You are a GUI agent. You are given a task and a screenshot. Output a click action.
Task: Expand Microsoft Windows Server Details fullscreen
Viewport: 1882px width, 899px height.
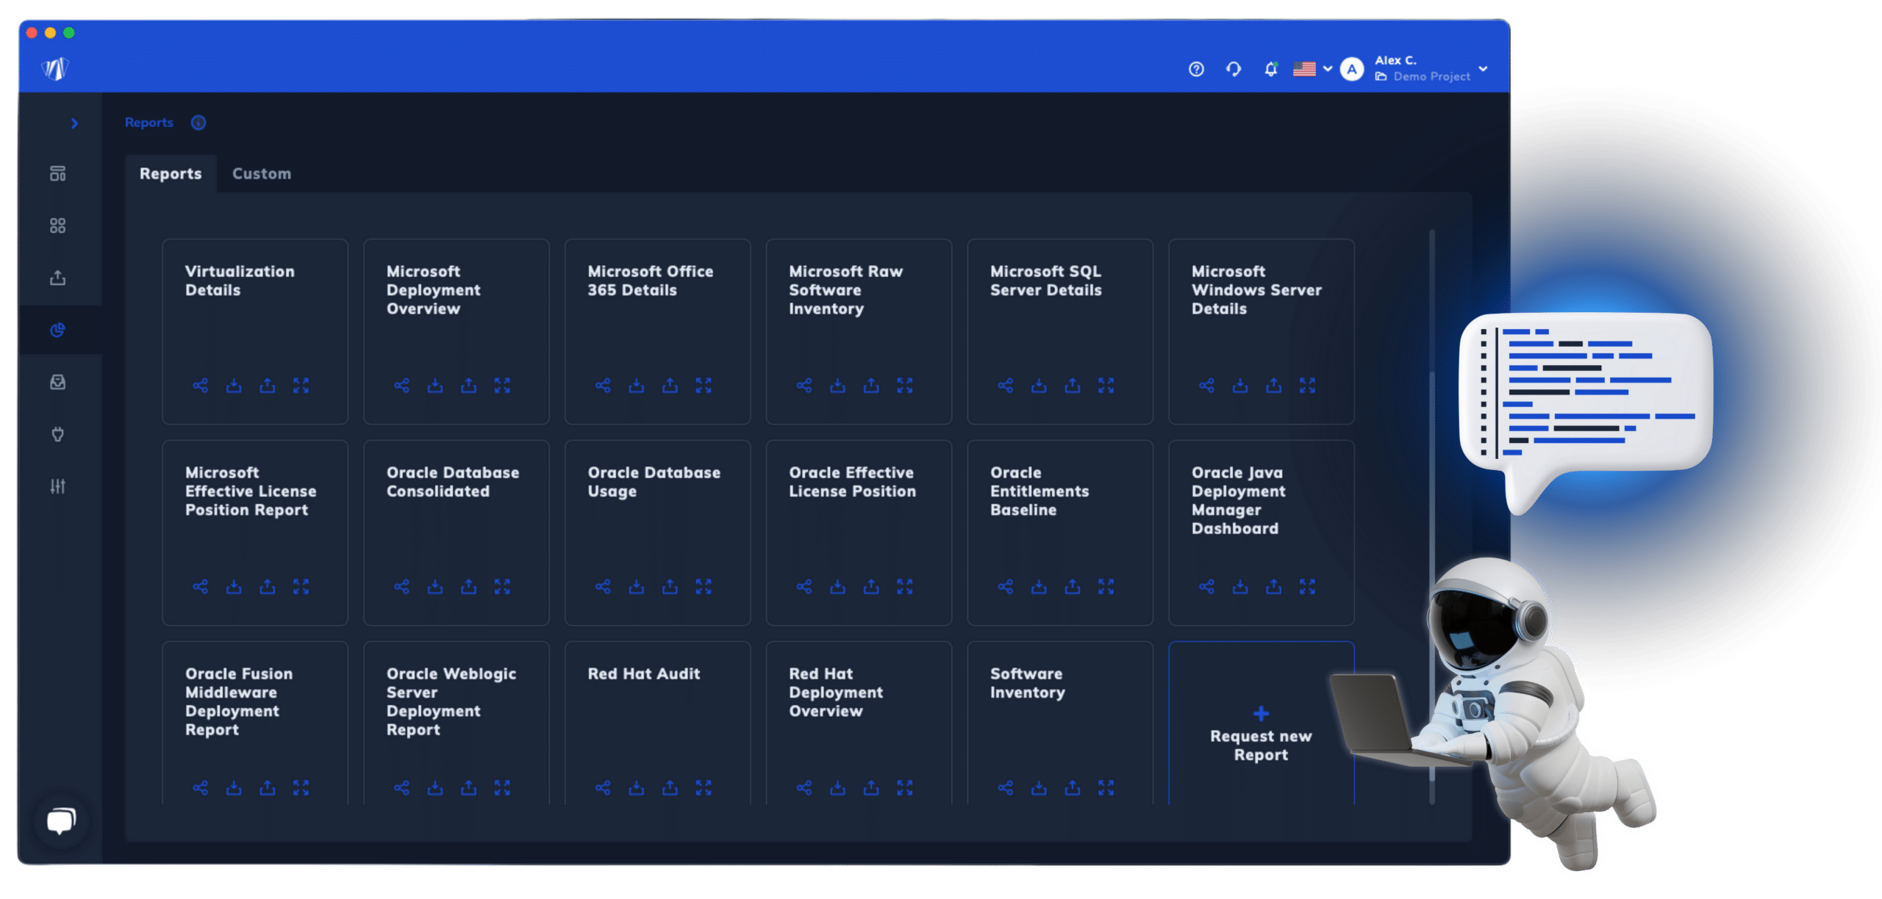point(1307,386)
